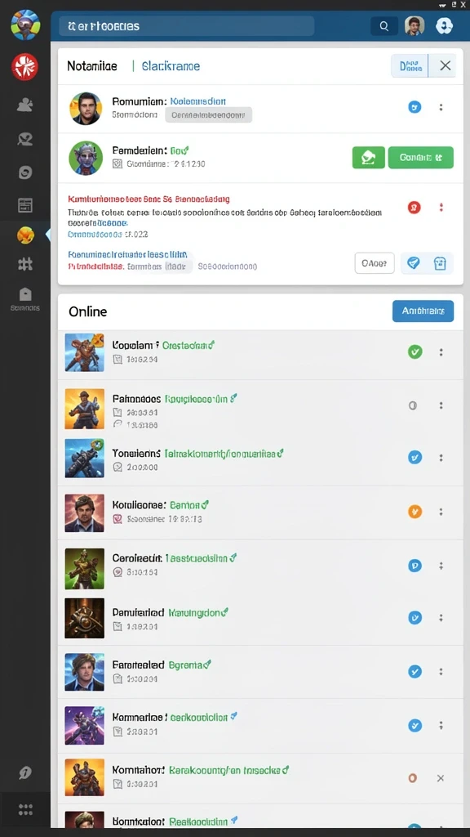This screenshot has height=837, width=470.
Task: Toggle the orange check on Kotaliconae row
Action: point(415,512)
